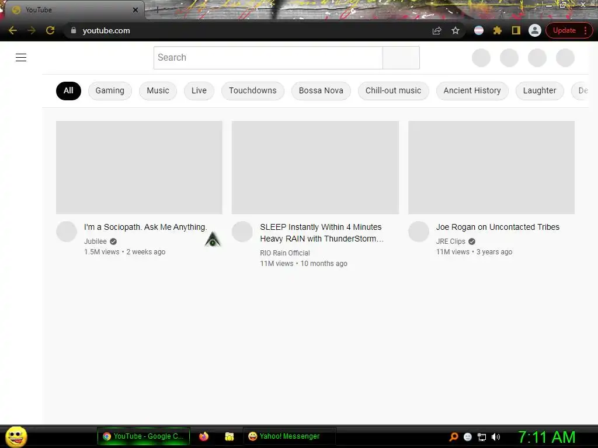Open a new tab with the plus button

[157, 10]
